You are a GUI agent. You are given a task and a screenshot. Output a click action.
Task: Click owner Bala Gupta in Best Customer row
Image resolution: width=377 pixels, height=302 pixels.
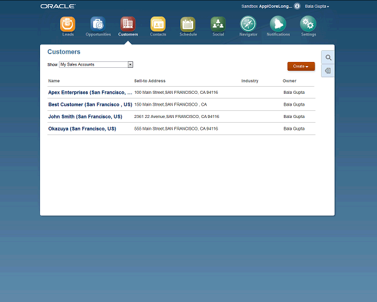point(294,104)
